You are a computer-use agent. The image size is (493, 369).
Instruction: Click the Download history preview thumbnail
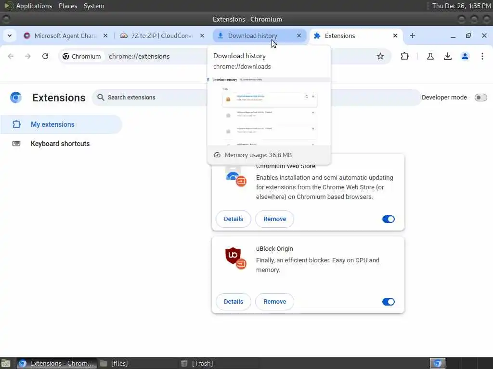(269, 111)
